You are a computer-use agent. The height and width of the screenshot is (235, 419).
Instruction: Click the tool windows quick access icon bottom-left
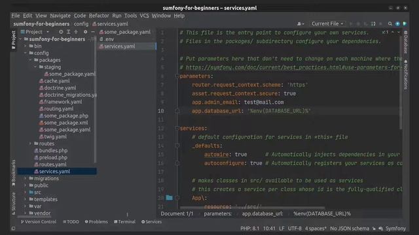tap(13, 228)
